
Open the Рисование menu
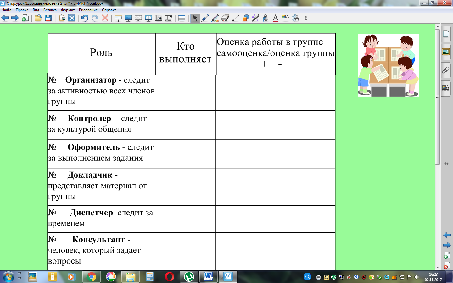click(88, 10)
